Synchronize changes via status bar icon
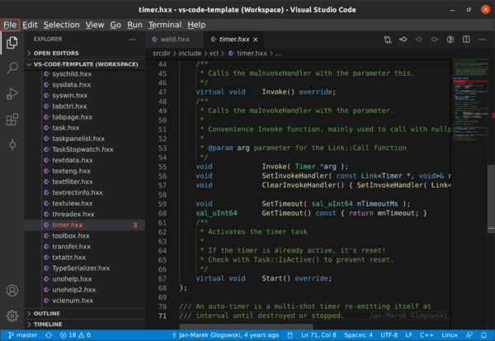The width and height of the screenshot is (495, 341). point(49,335)
